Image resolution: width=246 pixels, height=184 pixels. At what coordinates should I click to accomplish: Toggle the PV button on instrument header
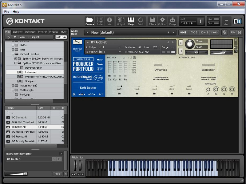pos(236,51)
